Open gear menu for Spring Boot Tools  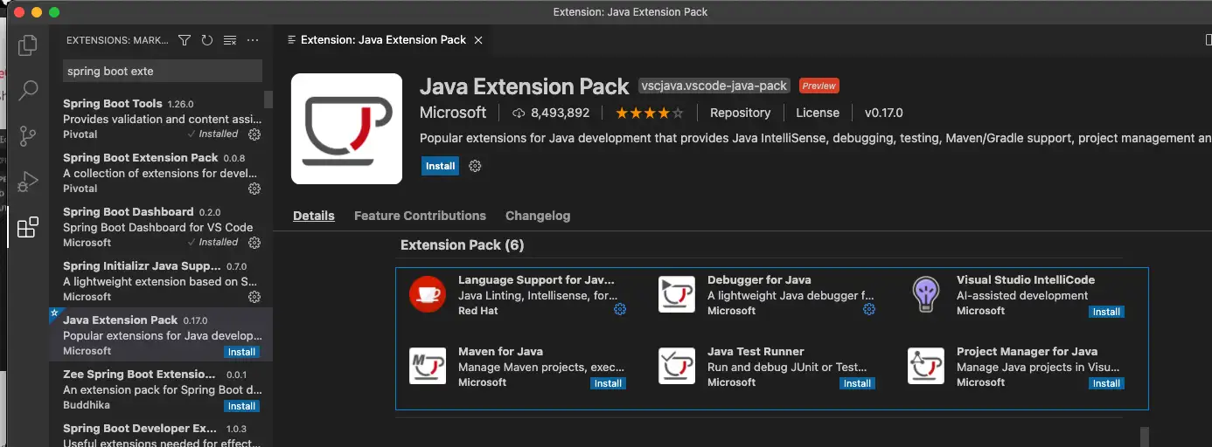[x=254, y=134]
